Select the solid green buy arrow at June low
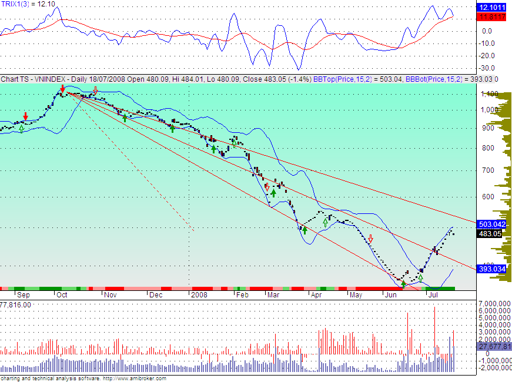Viewport: 512px width, 382px height. [403, 283]
